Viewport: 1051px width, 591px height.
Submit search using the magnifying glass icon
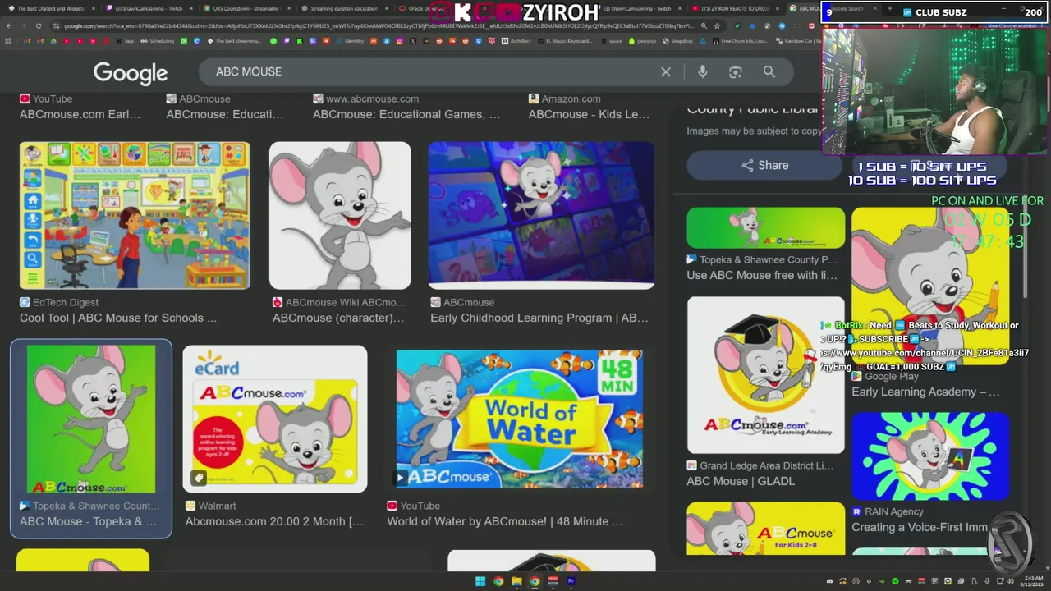pos(769,72)
